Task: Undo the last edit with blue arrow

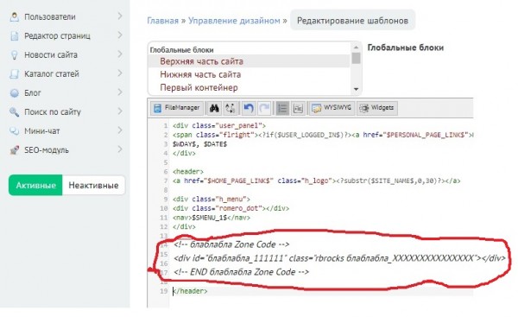Action: coord(249,108)
